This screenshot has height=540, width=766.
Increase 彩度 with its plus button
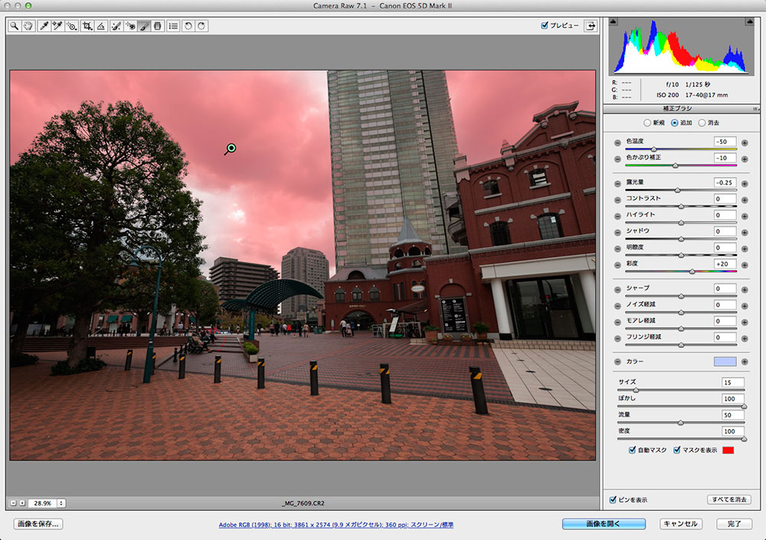click(745, 265)
